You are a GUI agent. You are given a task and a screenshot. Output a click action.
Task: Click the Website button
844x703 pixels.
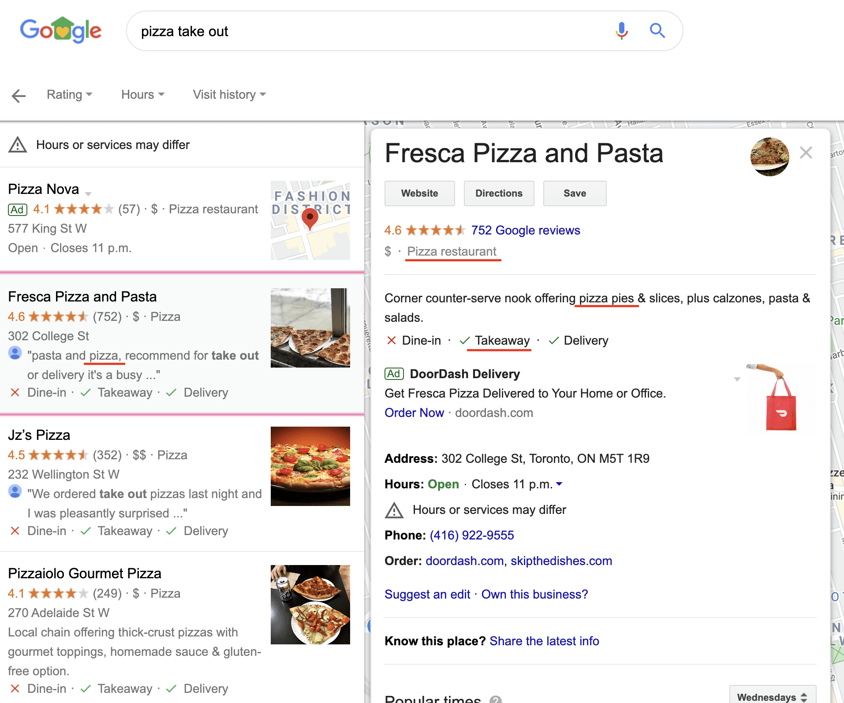(419, 193)
